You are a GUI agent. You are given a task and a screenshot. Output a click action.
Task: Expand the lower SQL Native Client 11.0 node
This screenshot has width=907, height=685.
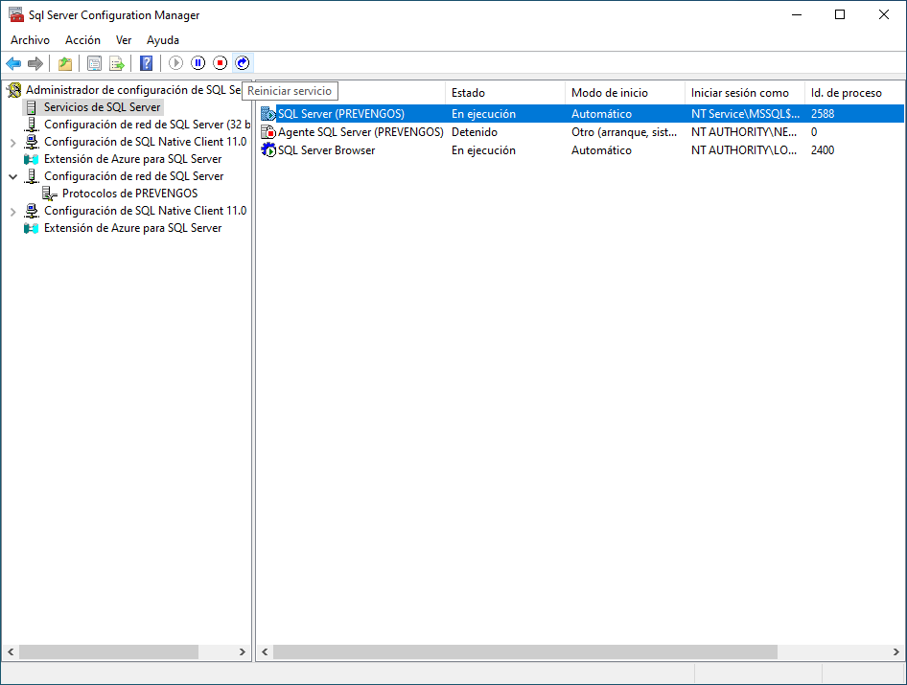point(12,211)
